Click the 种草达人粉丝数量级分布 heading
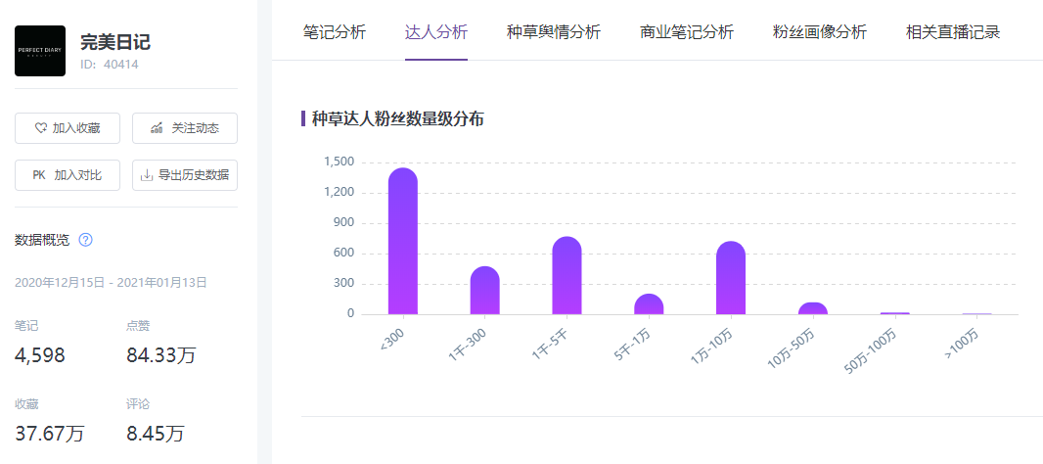 click(397, 119)
